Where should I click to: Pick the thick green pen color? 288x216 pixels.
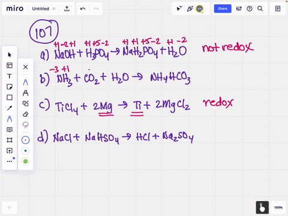tap(25, 161)
